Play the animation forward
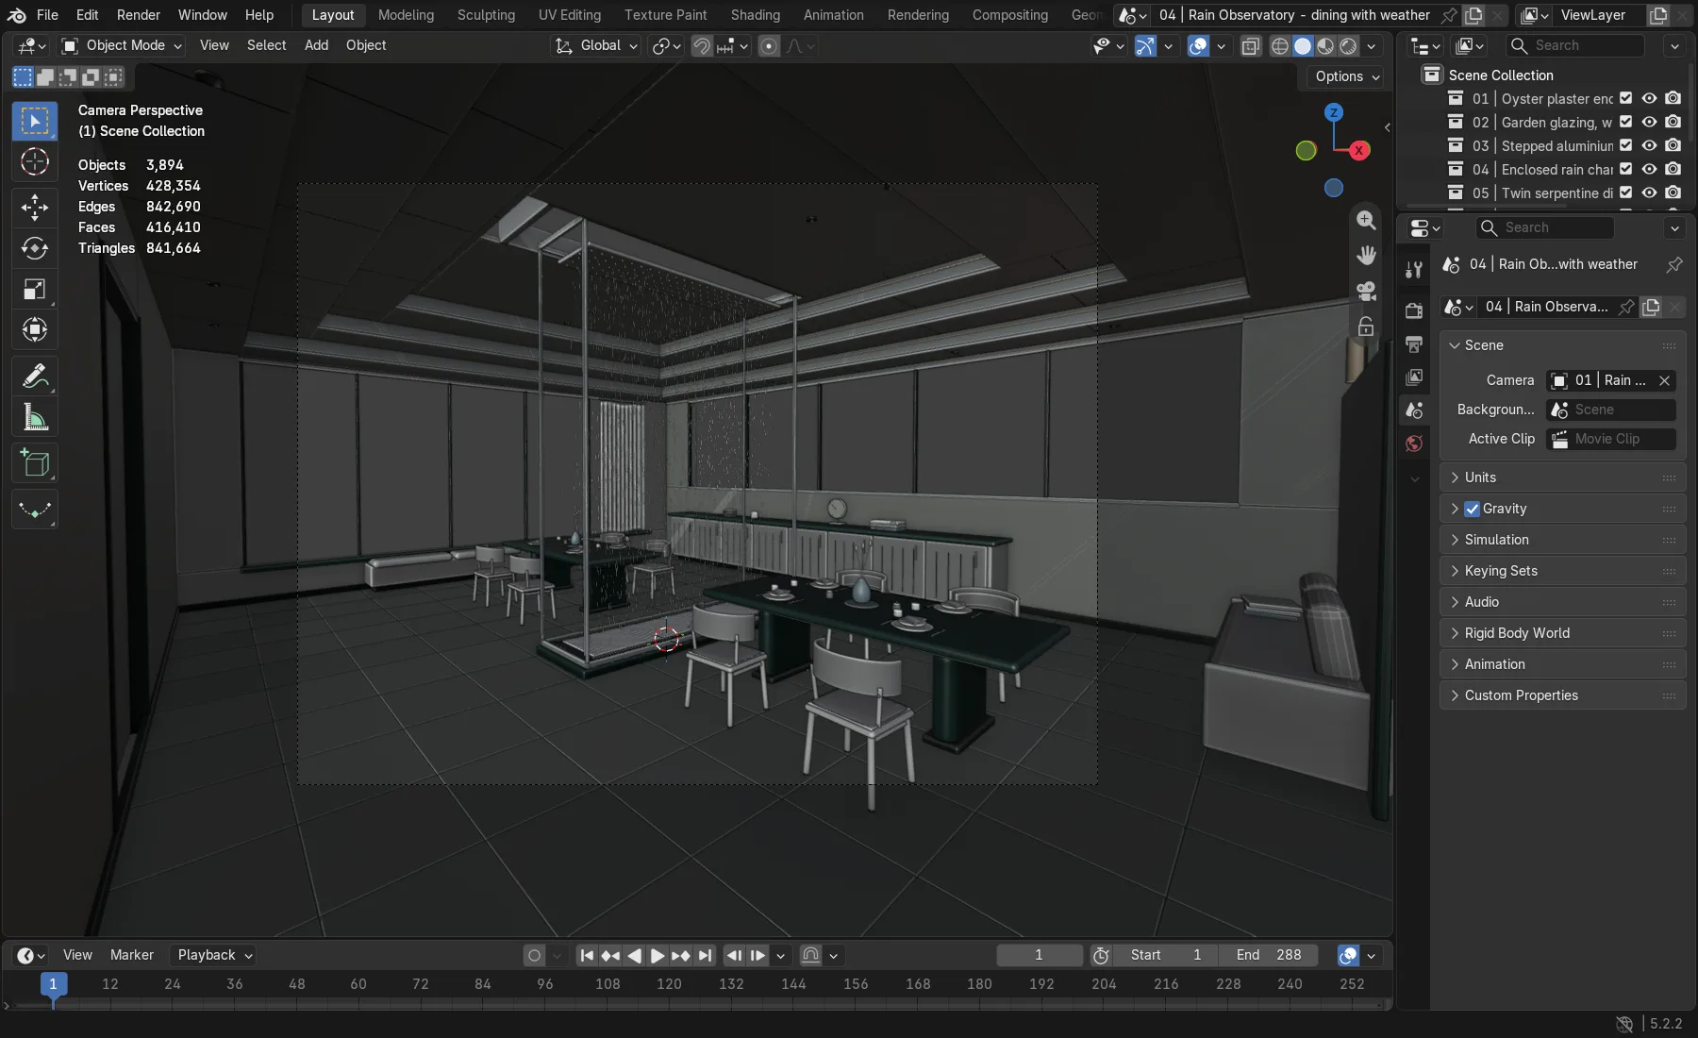The height and width of the screenshot is (1038, 1698). coord(658,955)
